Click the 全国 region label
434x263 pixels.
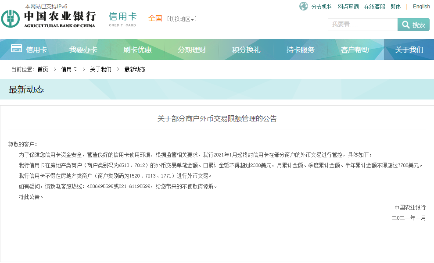point(155,18)
